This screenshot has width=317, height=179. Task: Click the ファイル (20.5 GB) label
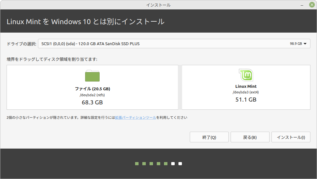(92, 89)
